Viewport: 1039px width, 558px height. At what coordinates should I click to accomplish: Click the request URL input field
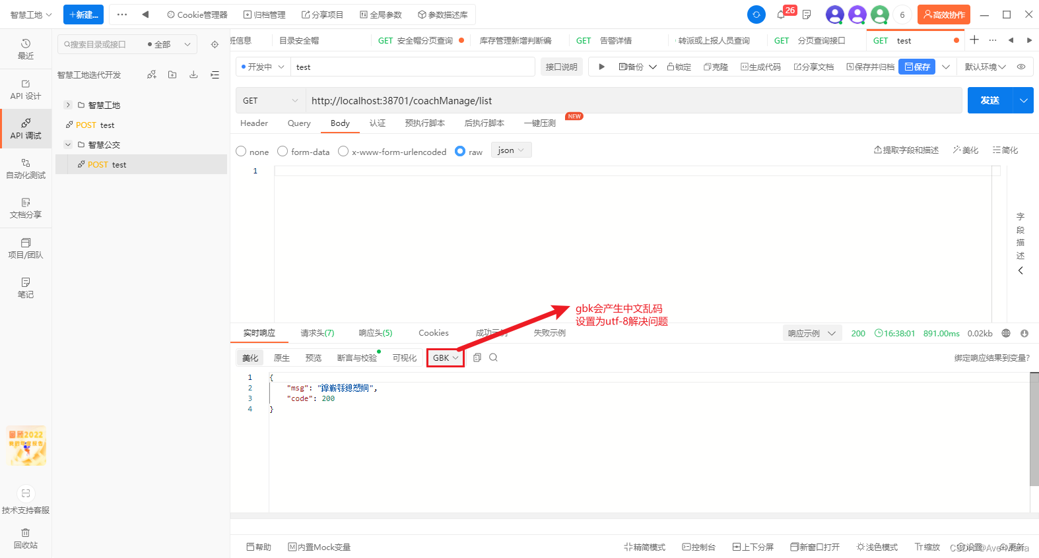[633, 100]
